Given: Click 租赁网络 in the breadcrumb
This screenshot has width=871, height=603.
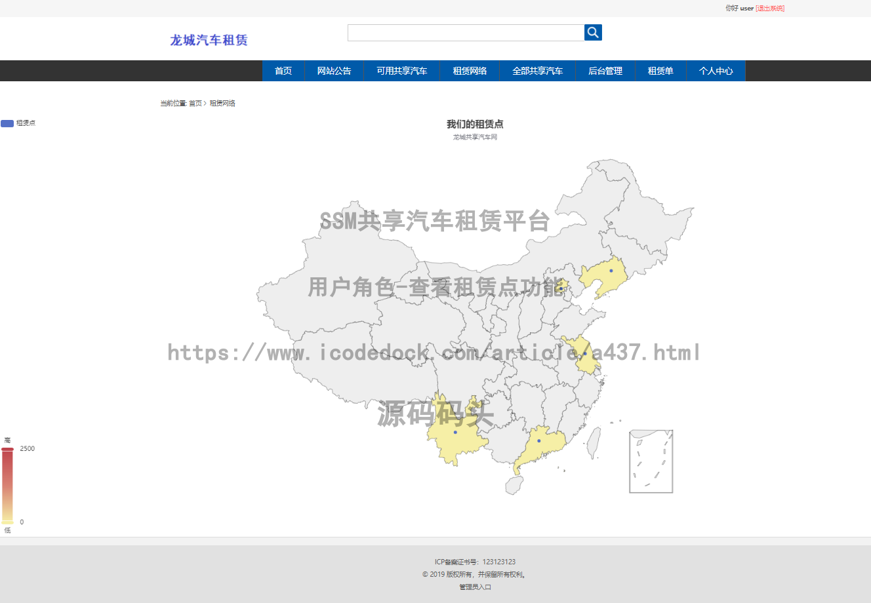Looking at the screenshot, I should coord(222,104).
